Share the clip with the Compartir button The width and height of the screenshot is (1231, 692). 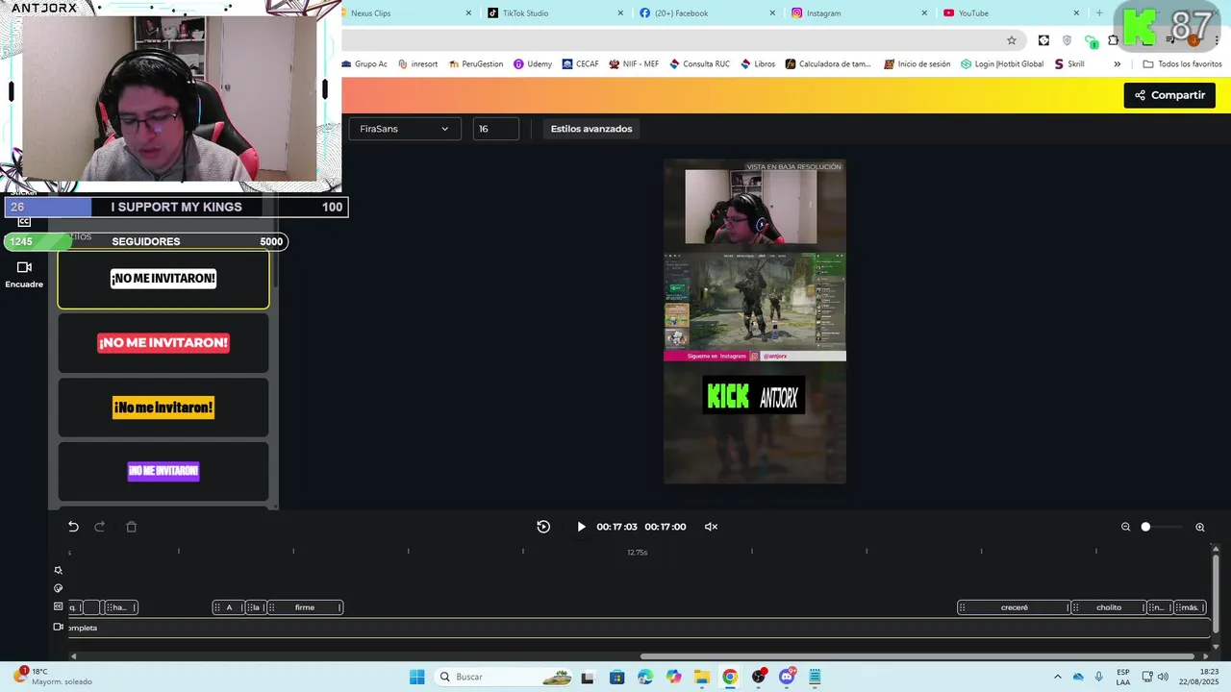click(x=1169, y=95)
